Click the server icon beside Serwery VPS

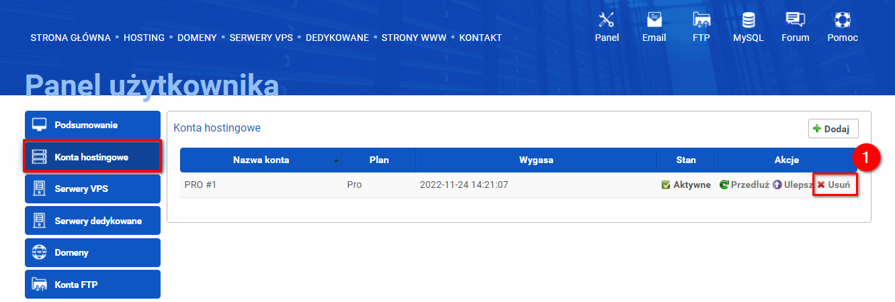click(x=40, y=189)
